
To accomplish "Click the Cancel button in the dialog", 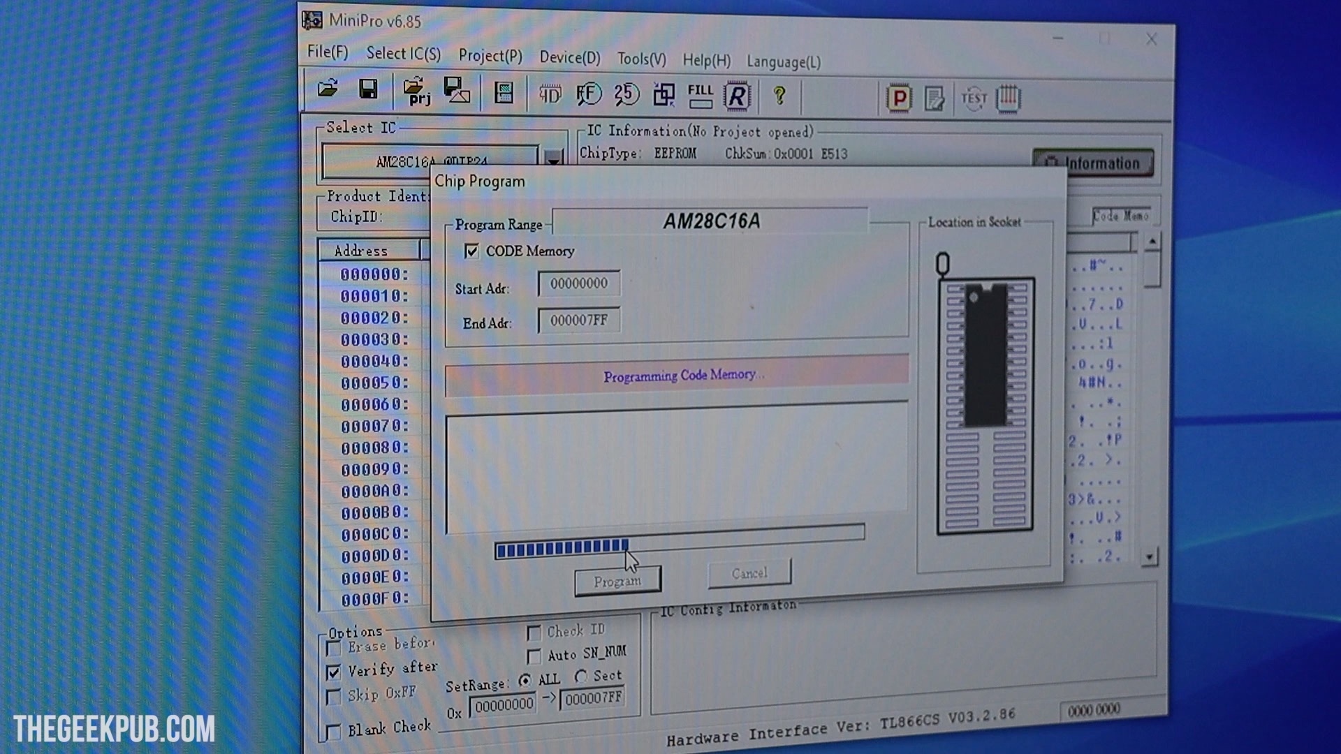I will [x=749, y=573].
